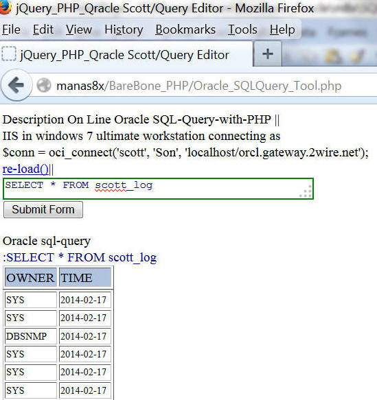377x400 pixels.
Task: Open the History menu
Action: [x=124, y=30]
